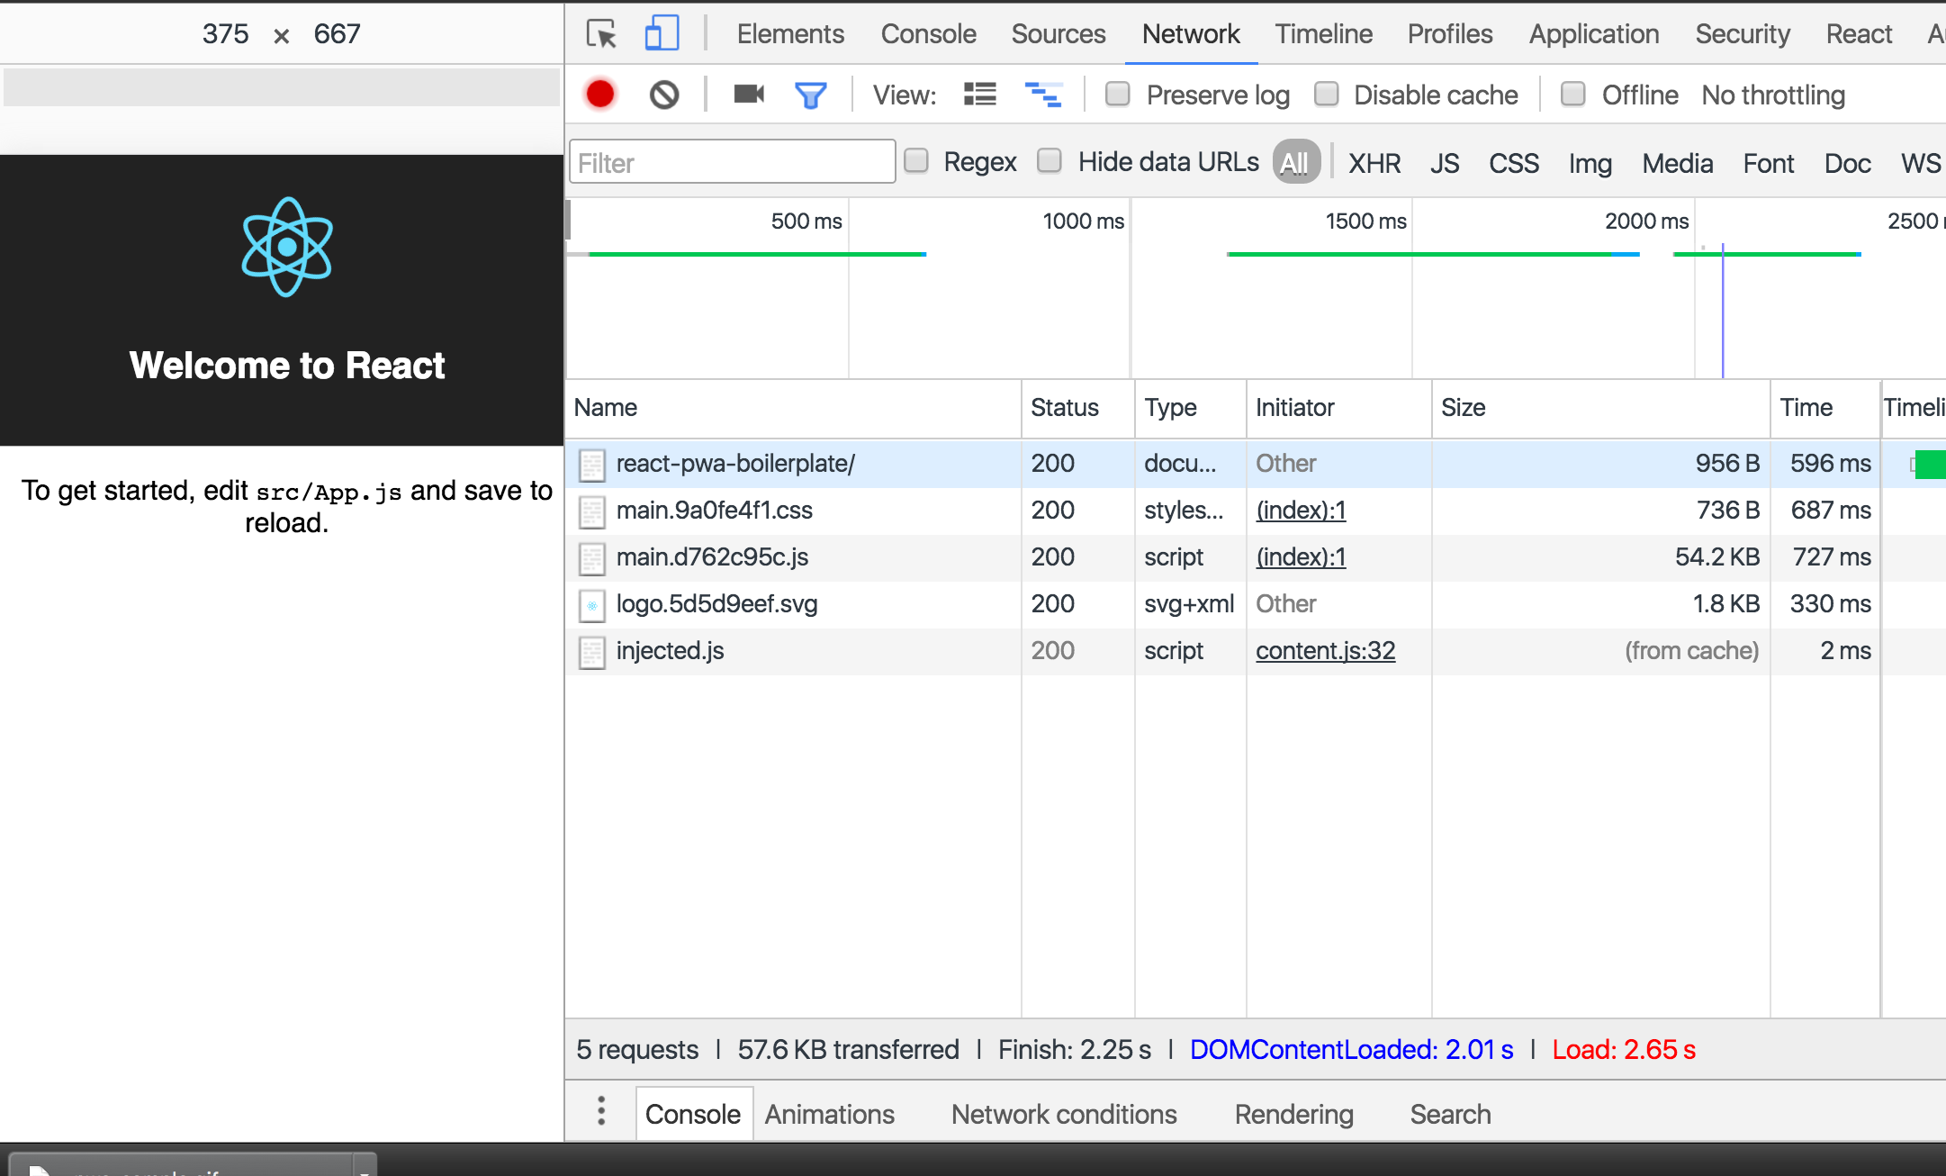This screenshot has height=1176, width=1946.
Task: Filter requests by Media
Action: pyautogui.click(x=1678, y=163)
